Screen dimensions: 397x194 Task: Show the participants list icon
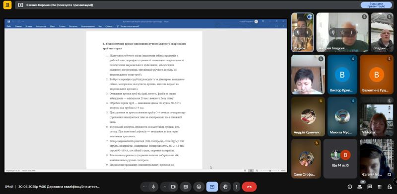coord(360,187)
